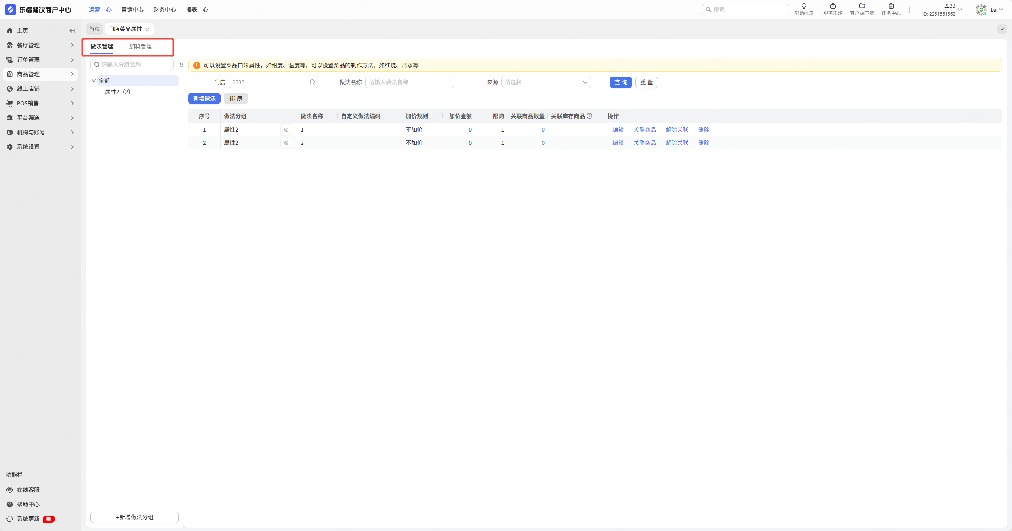Click the group icon in row 1
The image size is (1012, 531).
pyautogui.click(x=286, y=130)
